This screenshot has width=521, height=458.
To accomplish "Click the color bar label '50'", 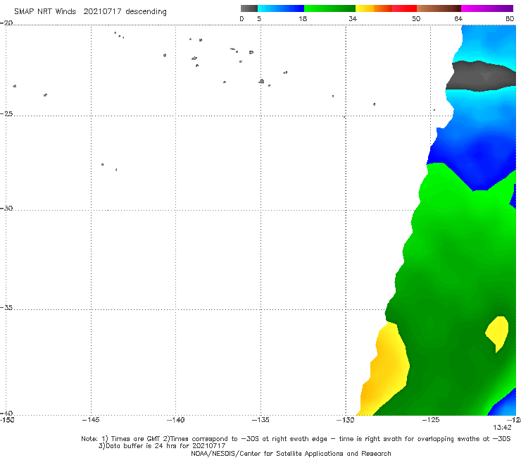I will click(x=416, y=19).
